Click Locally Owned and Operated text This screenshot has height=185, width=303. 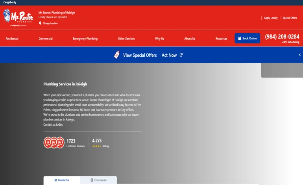pyautogui.click(x=53, y=17)
